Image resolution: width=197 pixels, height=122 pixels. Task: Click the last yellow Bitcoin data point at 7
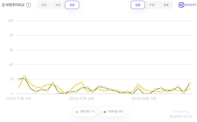pos(190,89)
